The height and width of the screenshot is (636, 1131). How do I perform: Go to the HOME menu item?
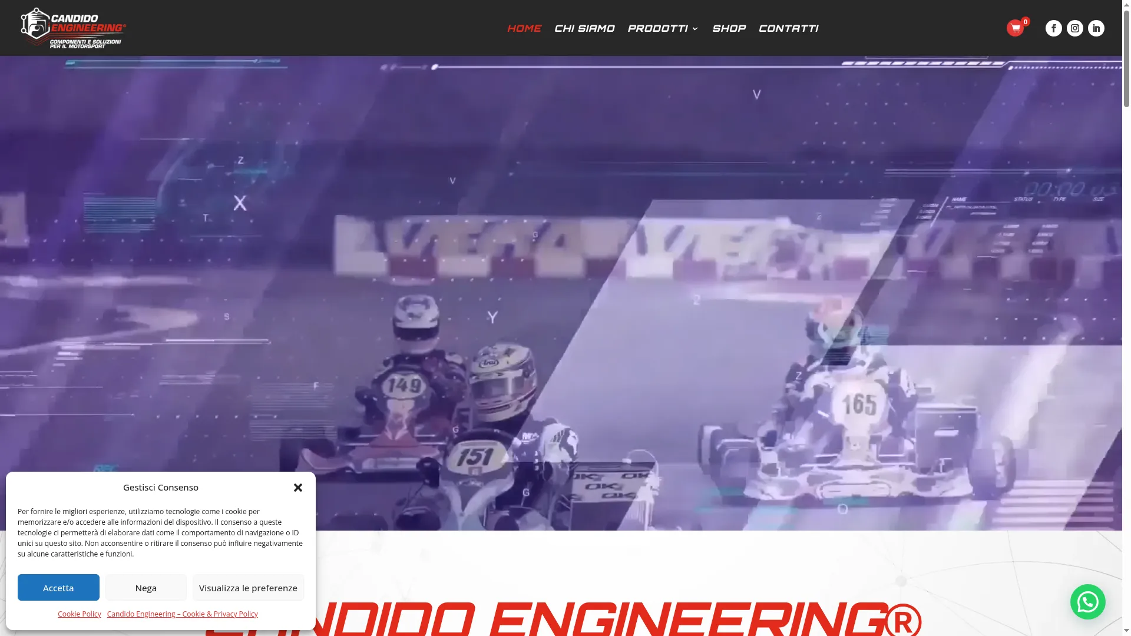[x=524, y=28]
